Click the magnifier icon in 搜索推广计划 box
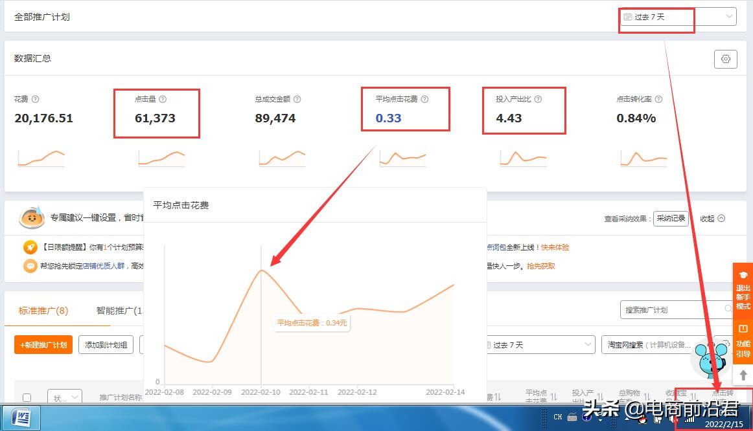Screen dimensions: 753x431 [x=728, y=310]
